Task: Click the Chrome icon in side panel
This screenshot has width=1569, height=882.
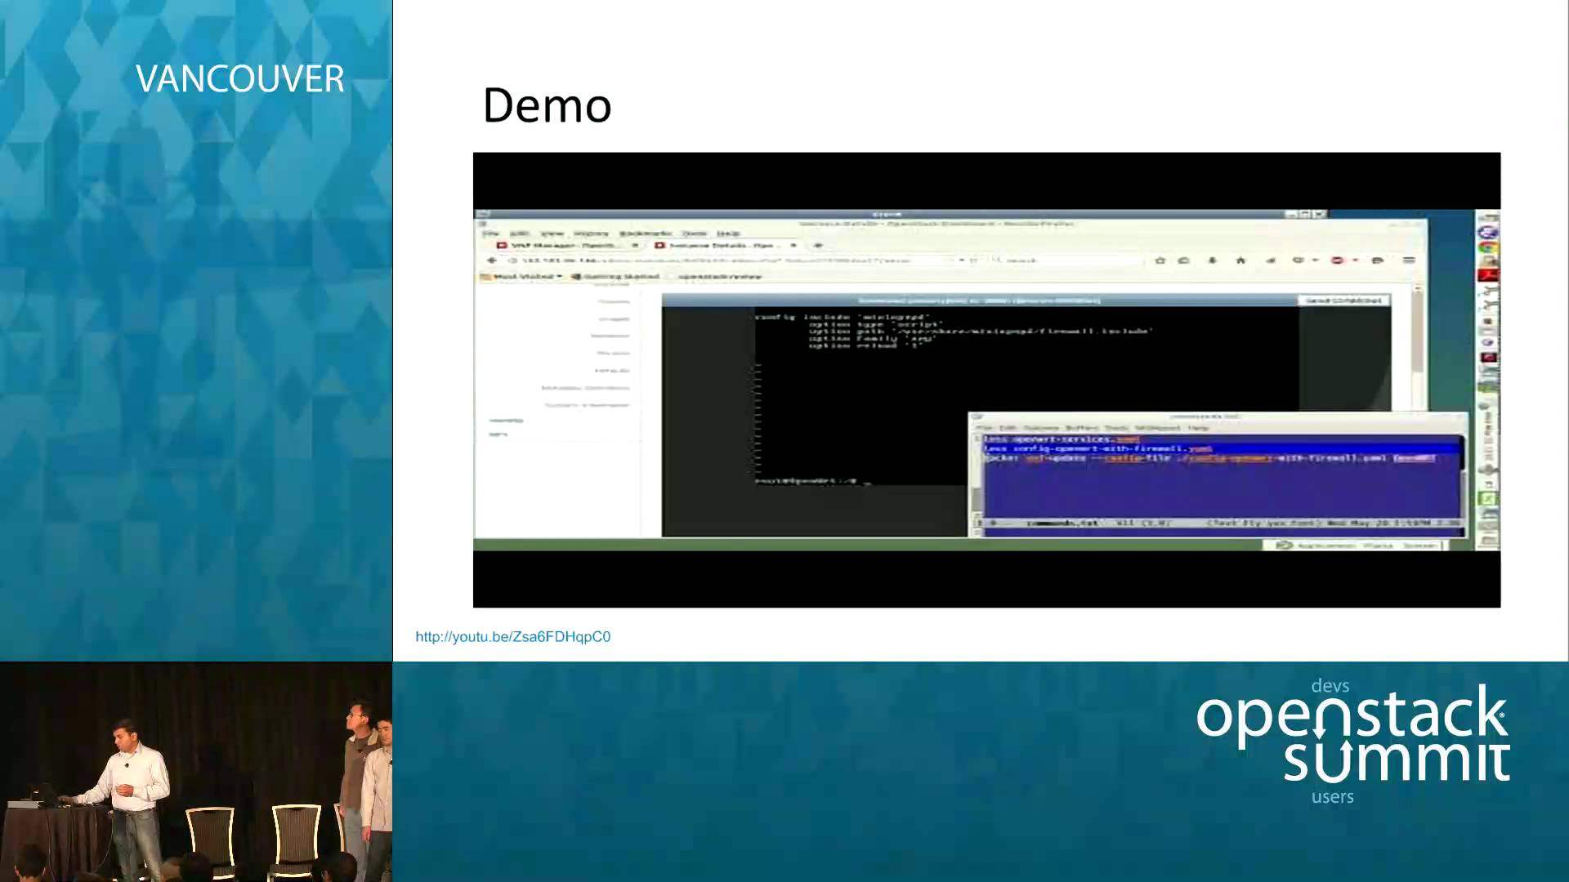Action: pos(1488,247)
